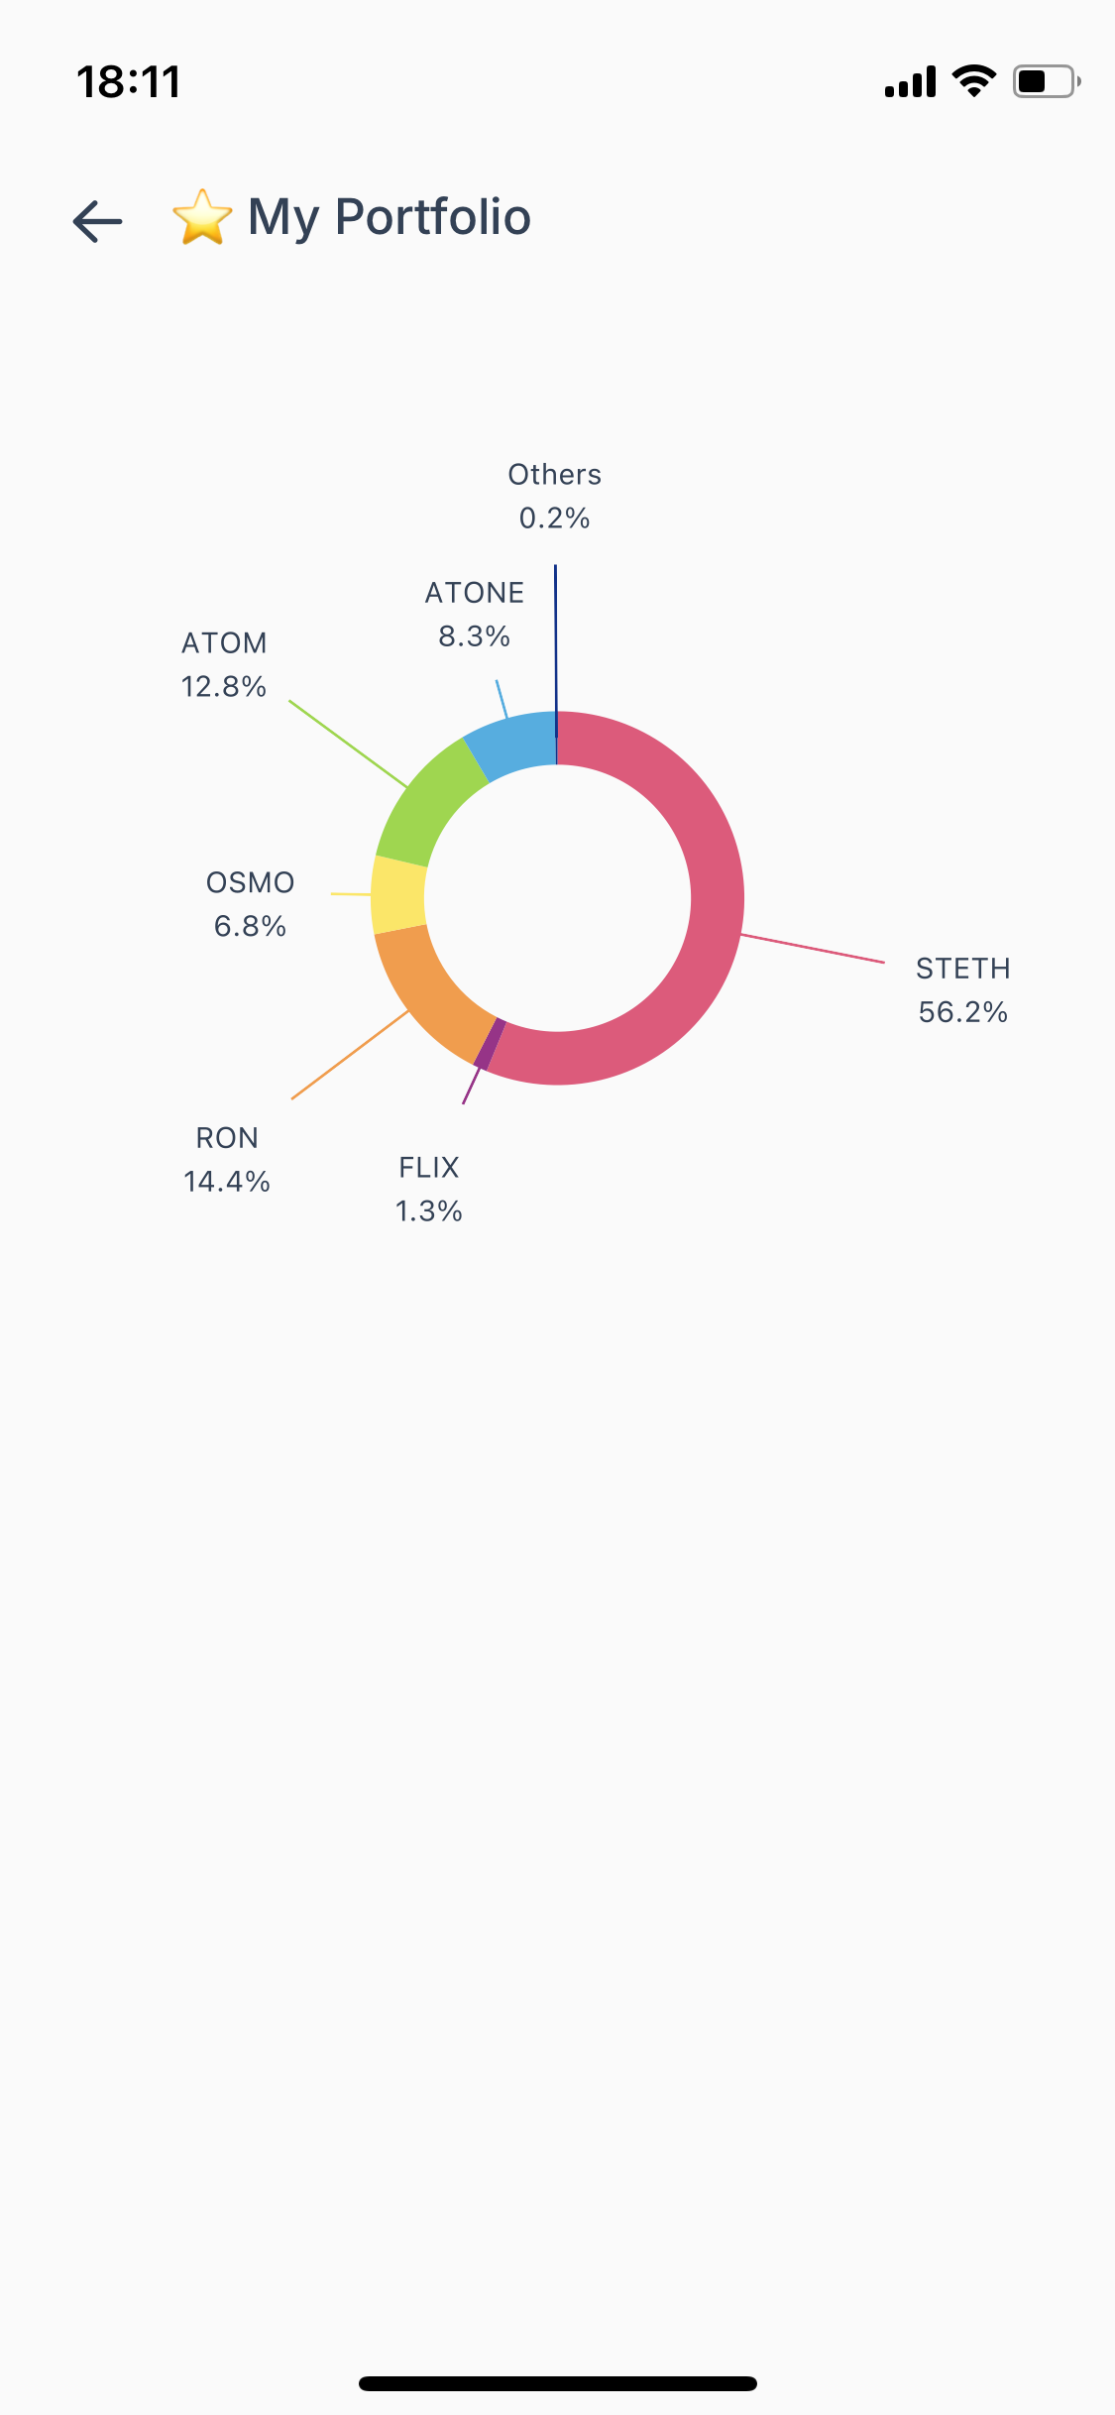This screenshot has width=1115, height=2415.
Task: Select the purple FLIX chart sliver
Action: (490, 1044)
